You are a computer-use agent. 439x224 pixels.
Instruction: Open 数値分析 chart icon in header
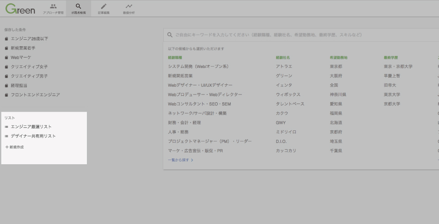(x=129, y=6)
